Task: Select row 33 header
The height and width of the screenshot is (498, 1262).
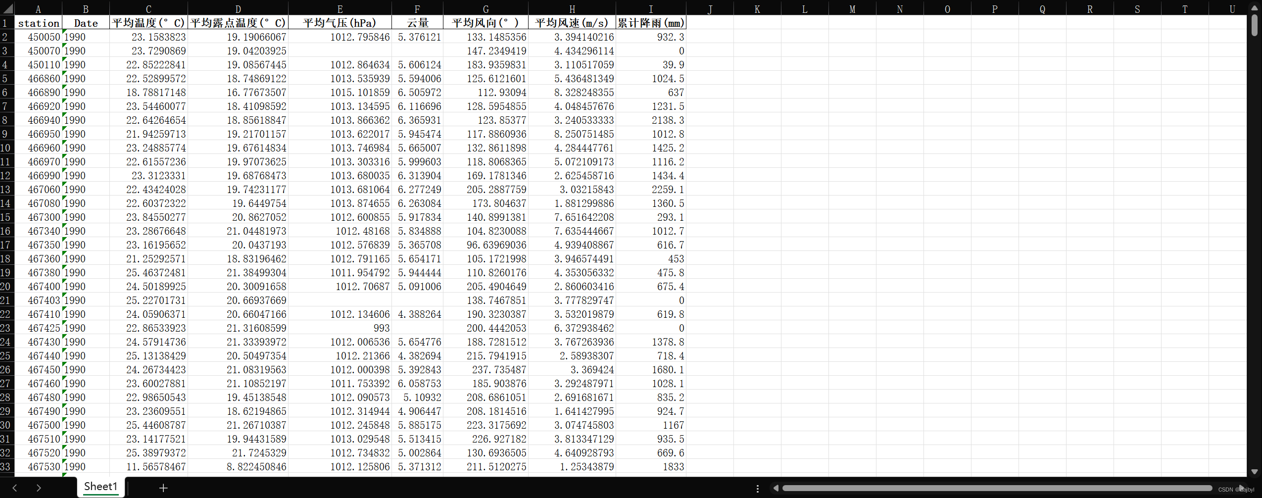Action: (x=7, y=466)
